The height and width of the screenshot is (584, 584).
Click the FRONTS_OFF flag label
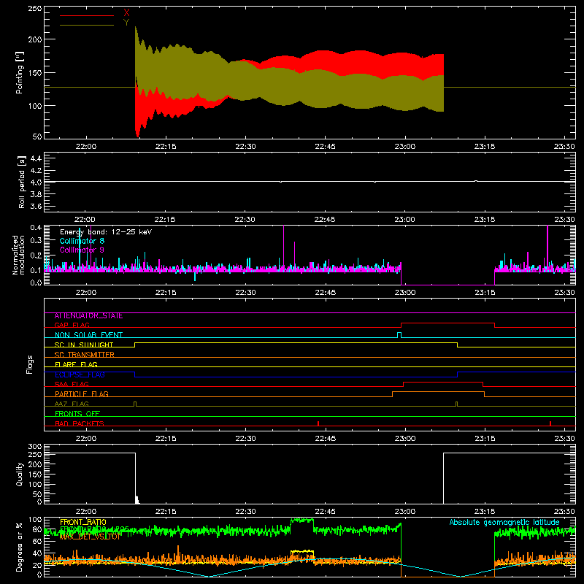(x=77, y=414)
